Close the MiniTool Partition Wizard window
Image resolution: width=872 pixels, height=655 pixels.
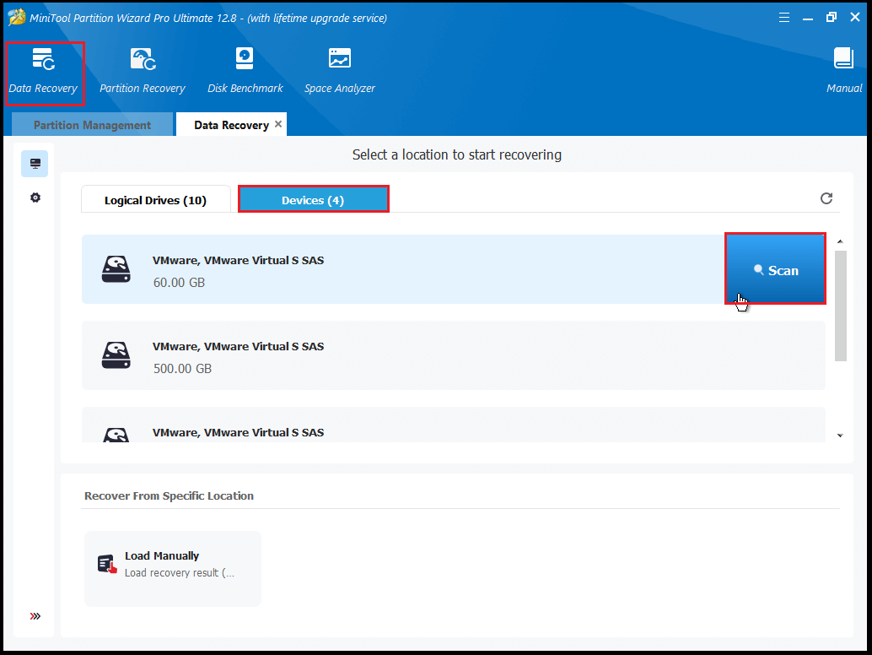click(x=855, y=17)
